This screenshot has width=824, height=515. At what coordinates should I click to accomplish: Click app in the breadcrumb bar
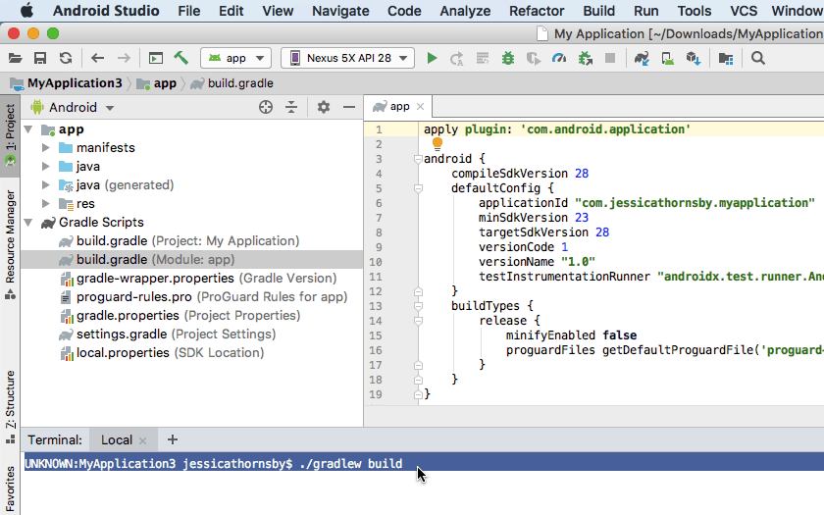tap(157, 83)
